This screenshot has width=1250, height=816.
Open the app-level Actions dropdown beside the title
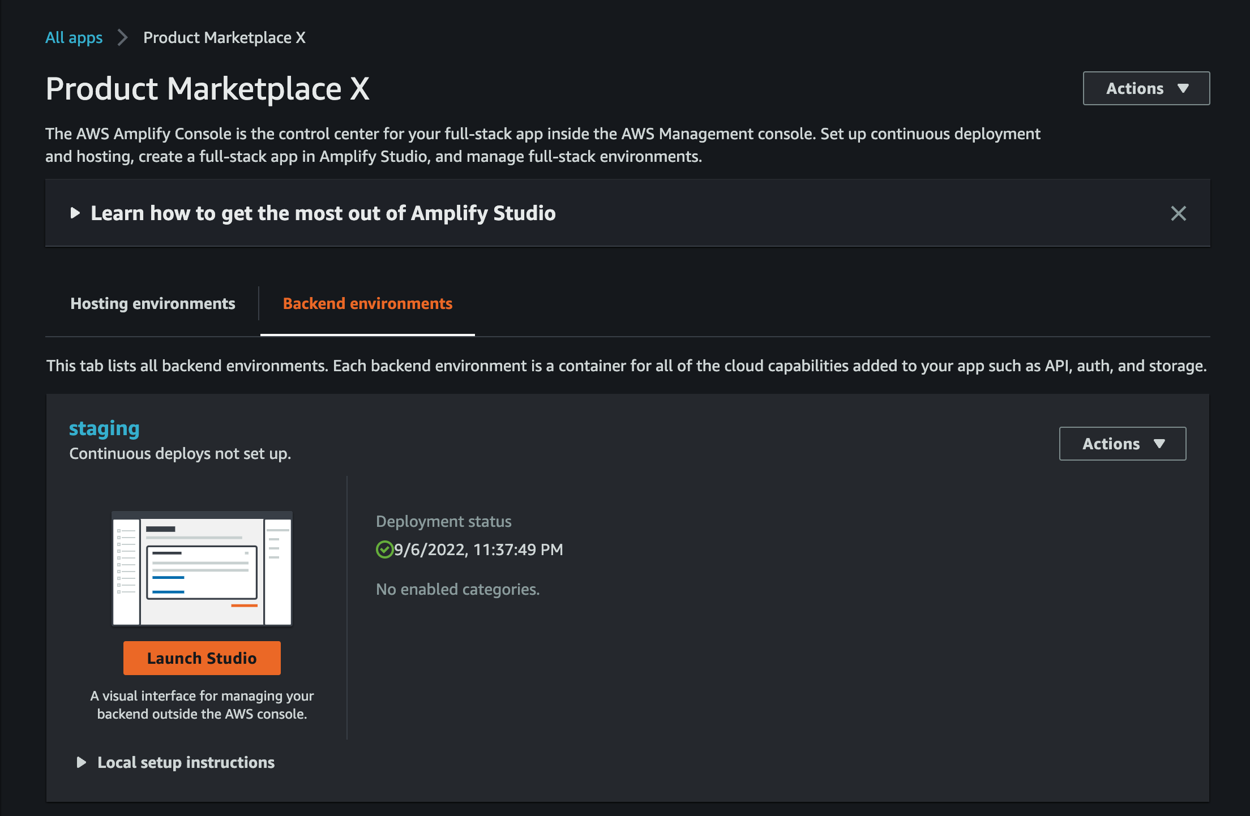click(1146, 88)
